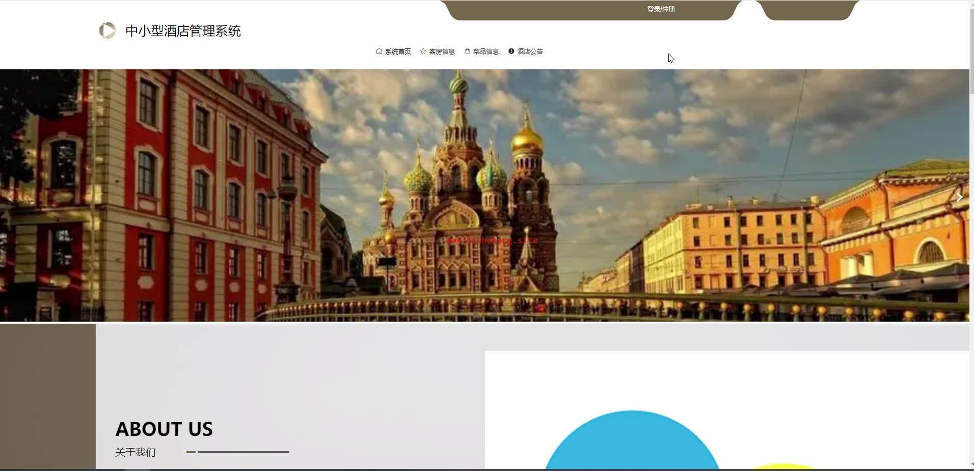Click the ABOUT US heading
Screen dimensions: 974x471
click(164, 429)
